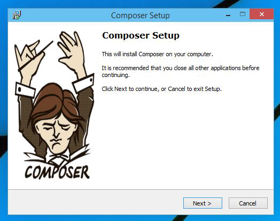Click the 'It is recommended' paragraph

181,71
